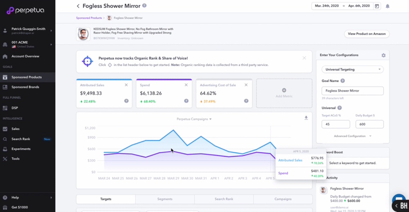
Task: Open help icon beside Goal Name
Action: click(x=343, y=81)
